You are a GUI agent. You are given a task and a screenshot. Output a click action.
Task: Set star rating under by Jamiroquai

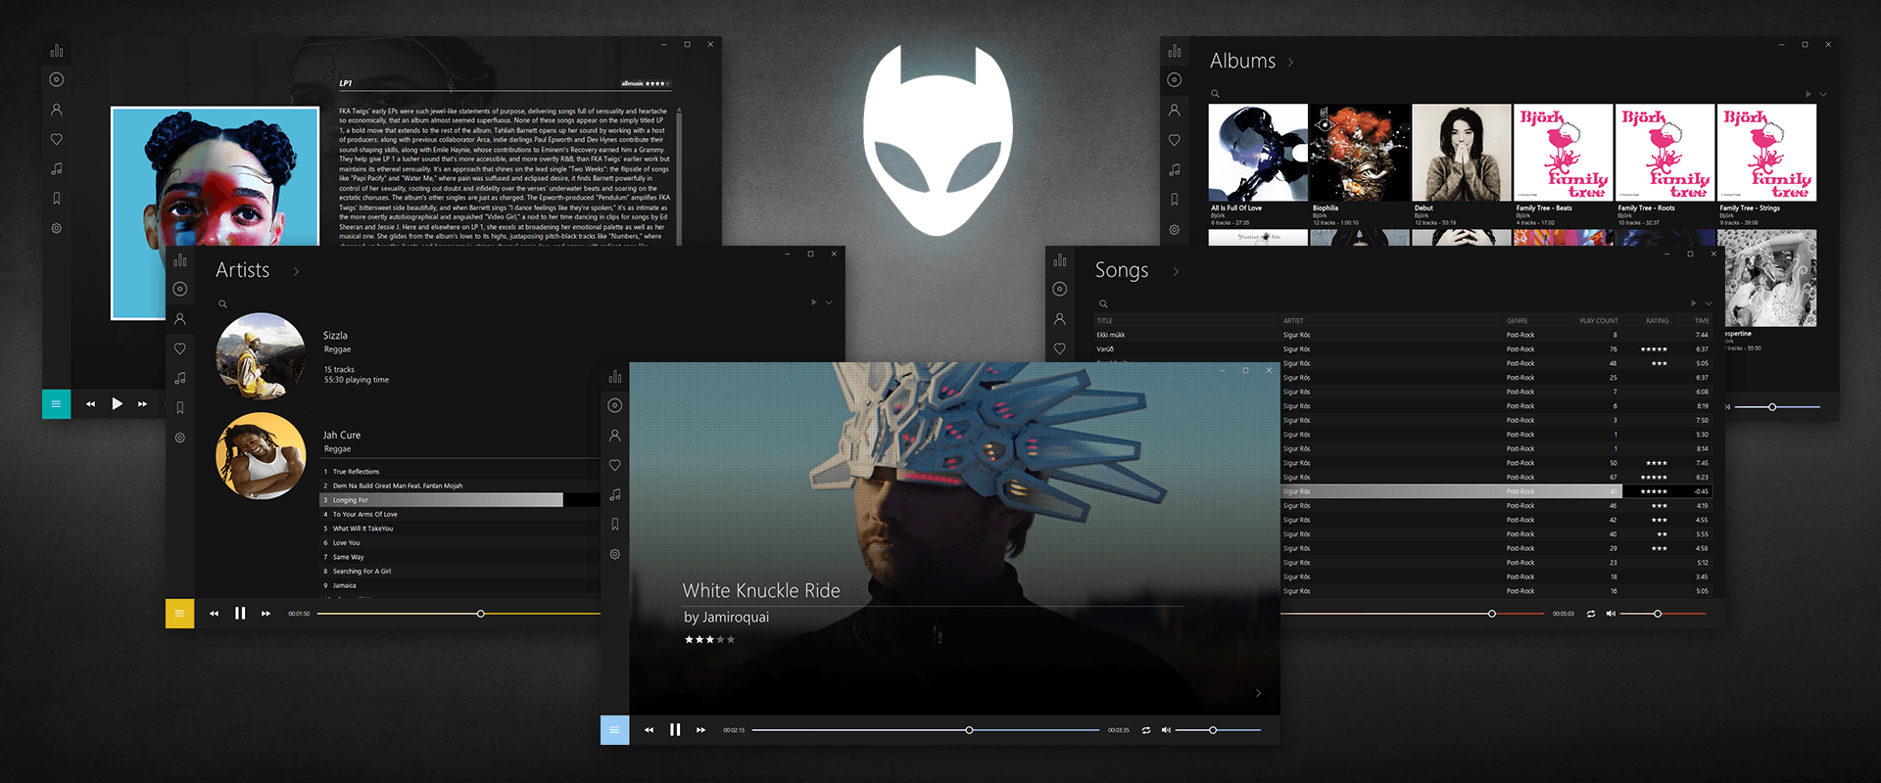(x=709, y=640)
